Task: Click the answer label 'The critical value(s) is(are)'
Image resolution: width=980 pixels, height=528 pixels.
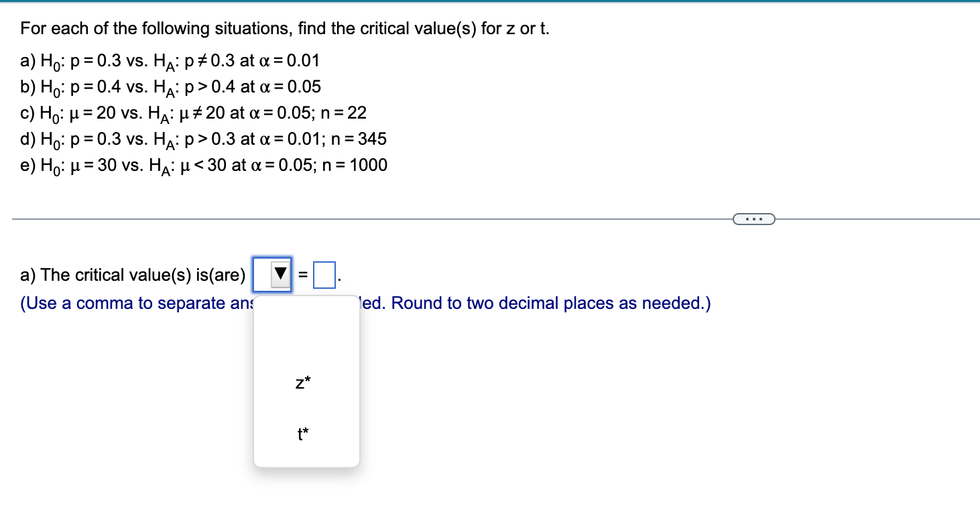Action: click(132, 274)
